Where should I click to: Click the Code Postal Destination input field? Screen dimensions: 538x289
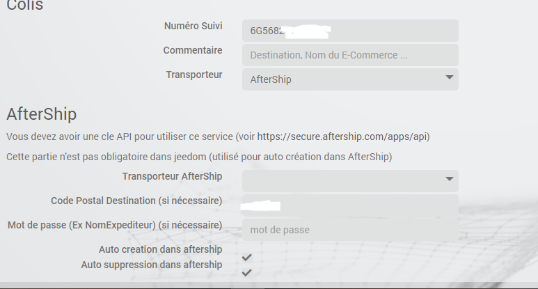click(350, 205)
